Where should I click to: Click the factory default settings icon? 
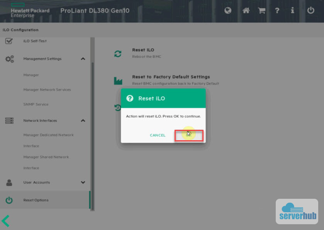coord(118,81)
